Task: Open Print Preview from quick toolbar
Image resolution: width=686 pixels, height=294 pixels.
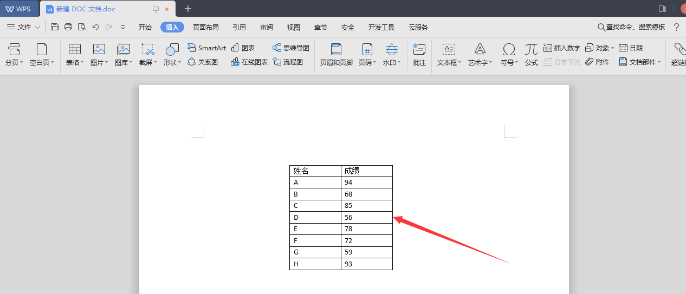Action: 82,27
